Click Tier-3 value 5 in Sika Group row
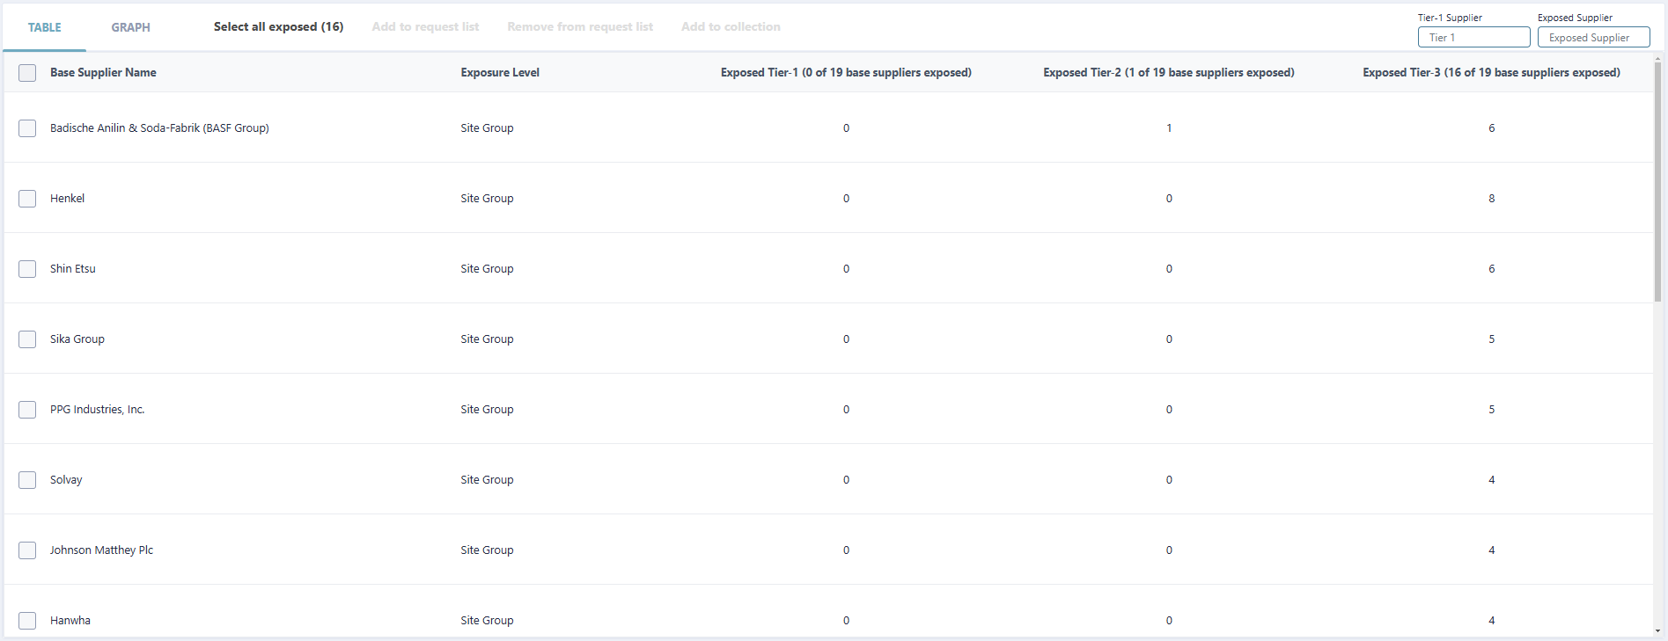The image size is (1668, 641). click(1491, 339)
